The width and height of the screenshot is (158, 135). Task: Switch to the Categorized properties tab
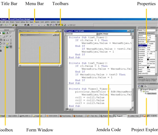pyautogui.click(x=150, y=33)
